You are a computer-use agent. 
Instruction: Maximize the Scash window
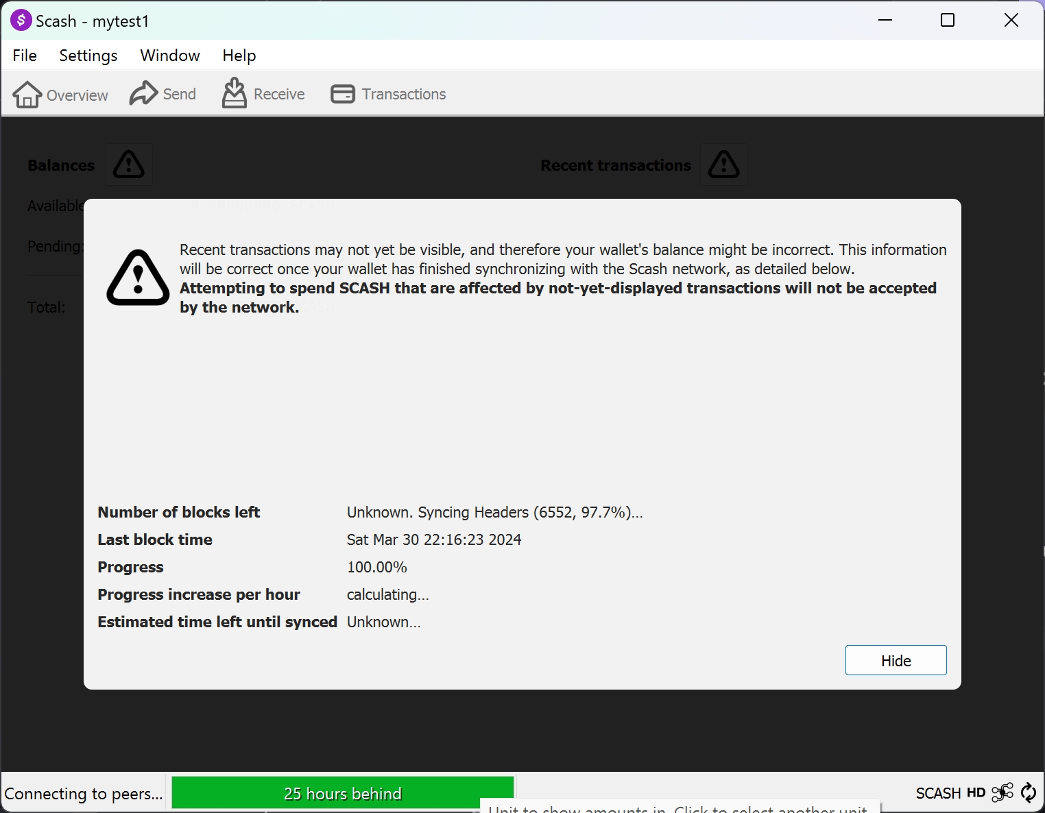(948, 20)
